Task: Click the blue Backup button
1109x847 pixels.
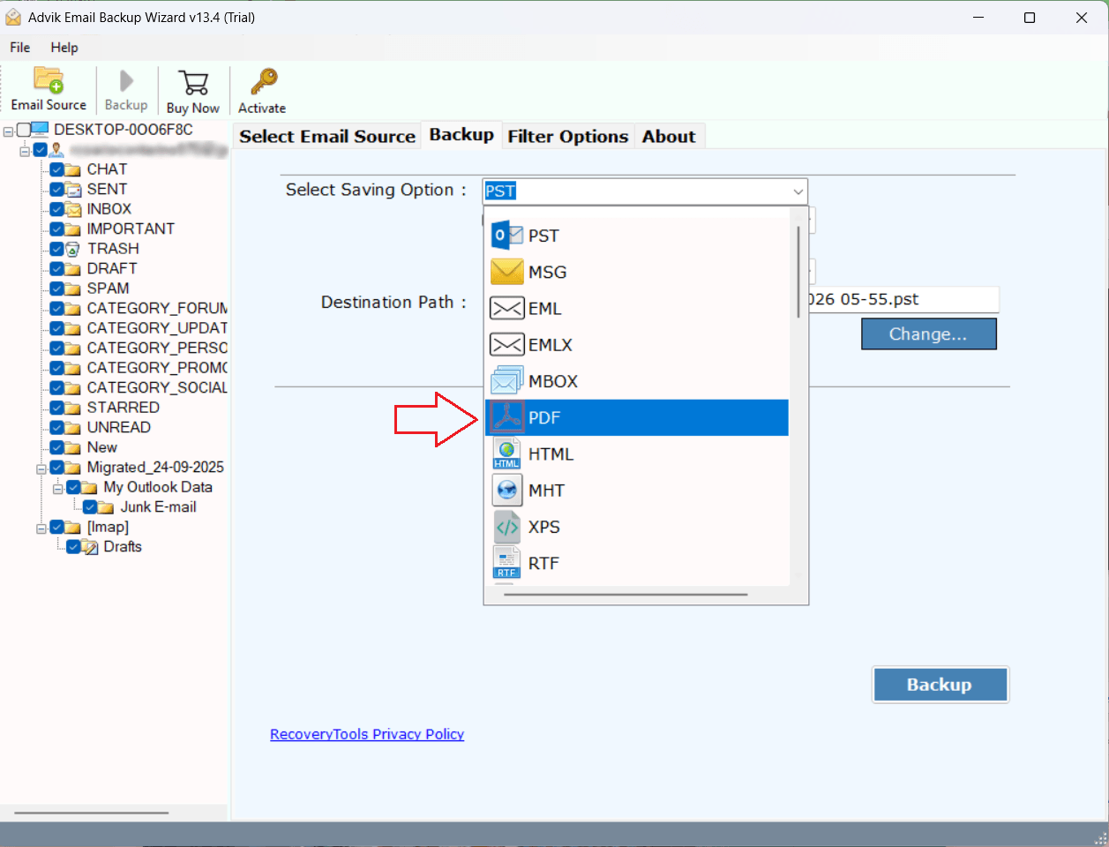Action: [940, 685]
